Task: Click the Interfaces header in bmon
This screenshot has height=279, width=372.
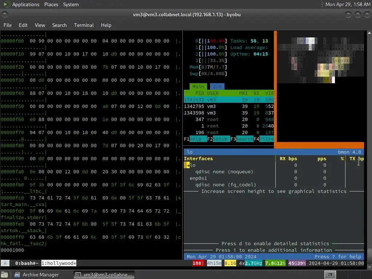Action: (x=198, y=158)
